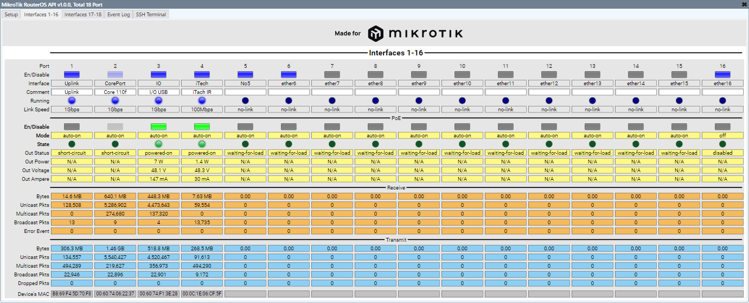Select port 3 out voltage 48.1 V
The width and height of the screenshot is (749, 303).
coord(158,171)
